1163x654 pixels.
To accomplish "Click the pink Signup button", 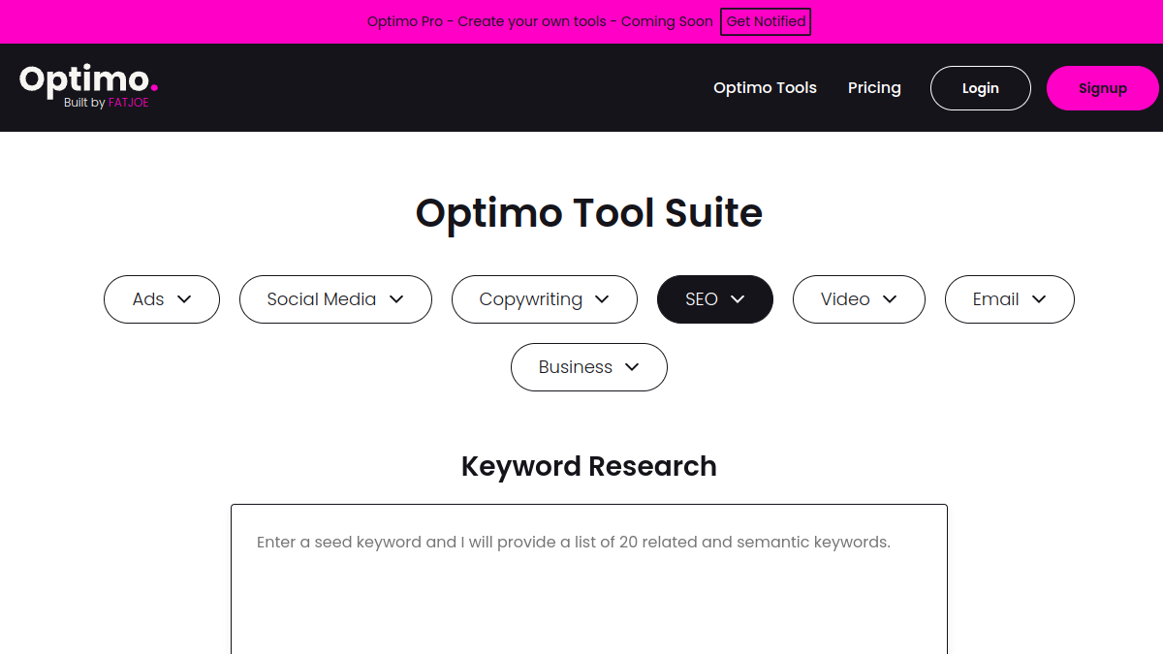I will [1103, 88].
